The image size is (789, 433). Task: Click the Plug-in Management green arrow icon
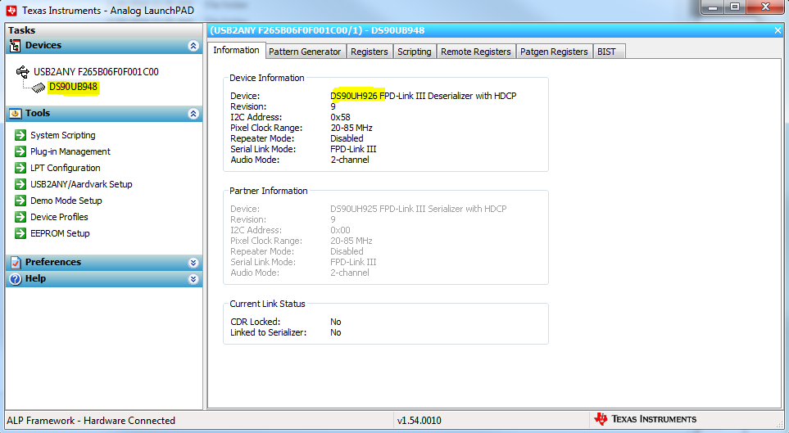coord(20,151)
